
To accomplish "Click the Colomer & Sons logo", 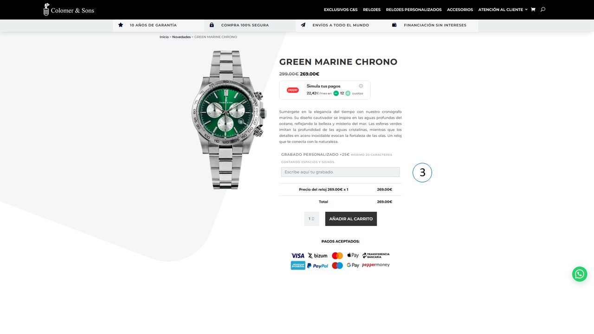I will (69, 10).
